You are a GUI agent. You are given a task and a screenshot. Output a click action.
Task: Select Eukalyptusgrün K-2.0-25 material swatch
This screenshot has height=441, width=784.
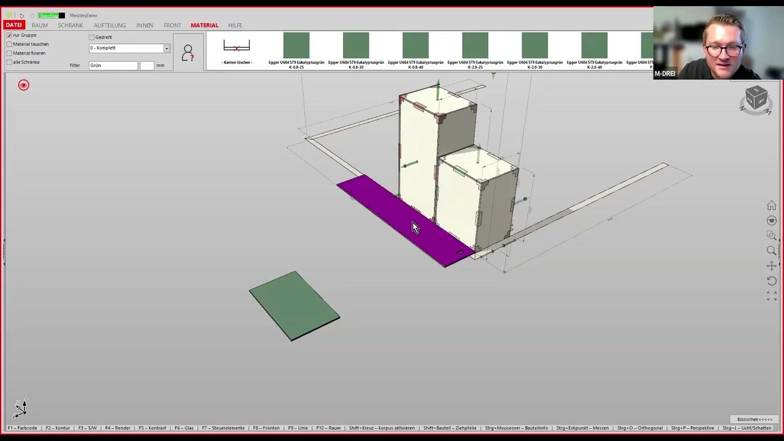(475, 45)
